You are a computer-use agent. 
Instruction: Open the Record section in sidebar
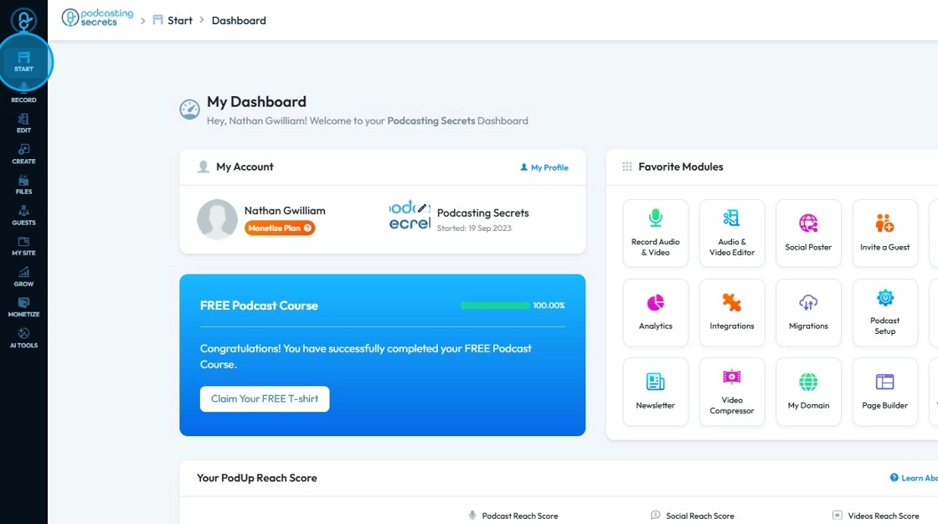click(x=23, y=93)
